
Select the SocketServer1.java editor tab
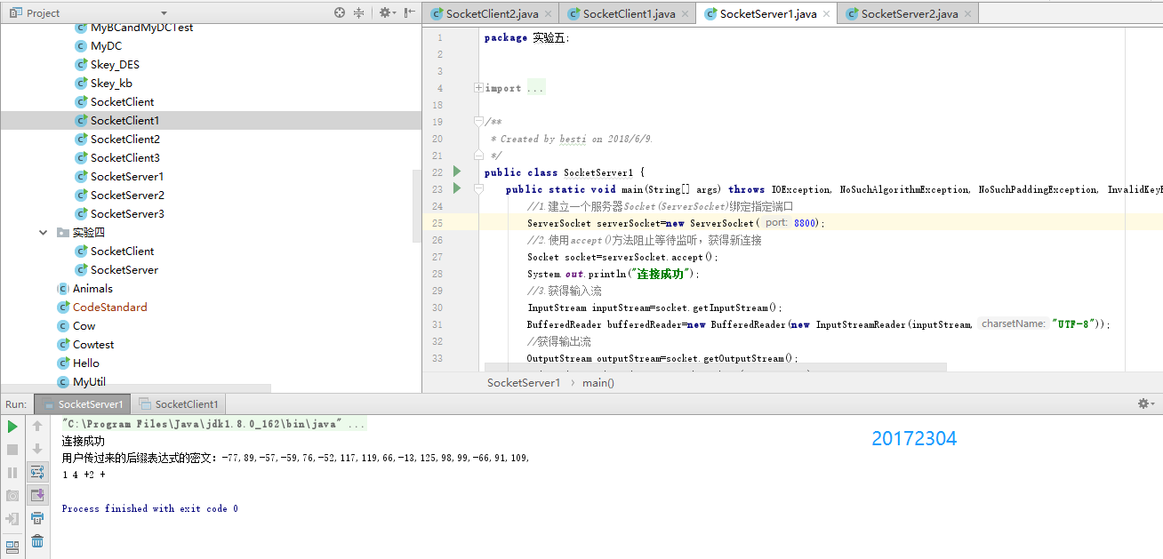click(768, 13)
